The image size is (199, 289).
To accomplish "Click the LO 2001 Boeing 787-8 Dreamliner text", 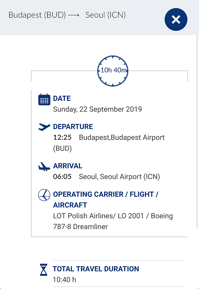I will click(x=113, y=221).
